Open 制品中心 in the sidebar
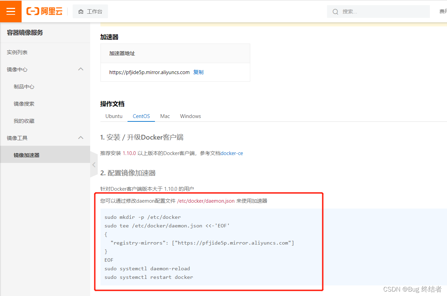The image size is (447, 296). pos(24,87)
